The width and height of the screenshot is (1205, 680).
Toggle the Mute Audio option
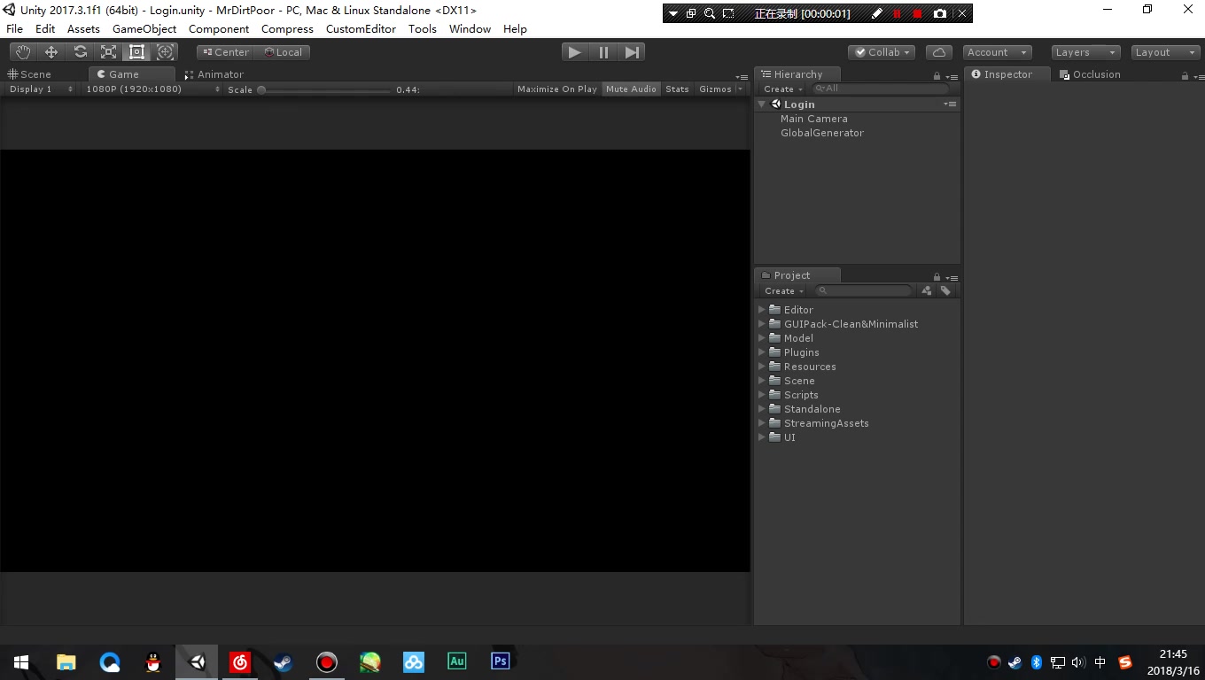click(x=631, y=89)
